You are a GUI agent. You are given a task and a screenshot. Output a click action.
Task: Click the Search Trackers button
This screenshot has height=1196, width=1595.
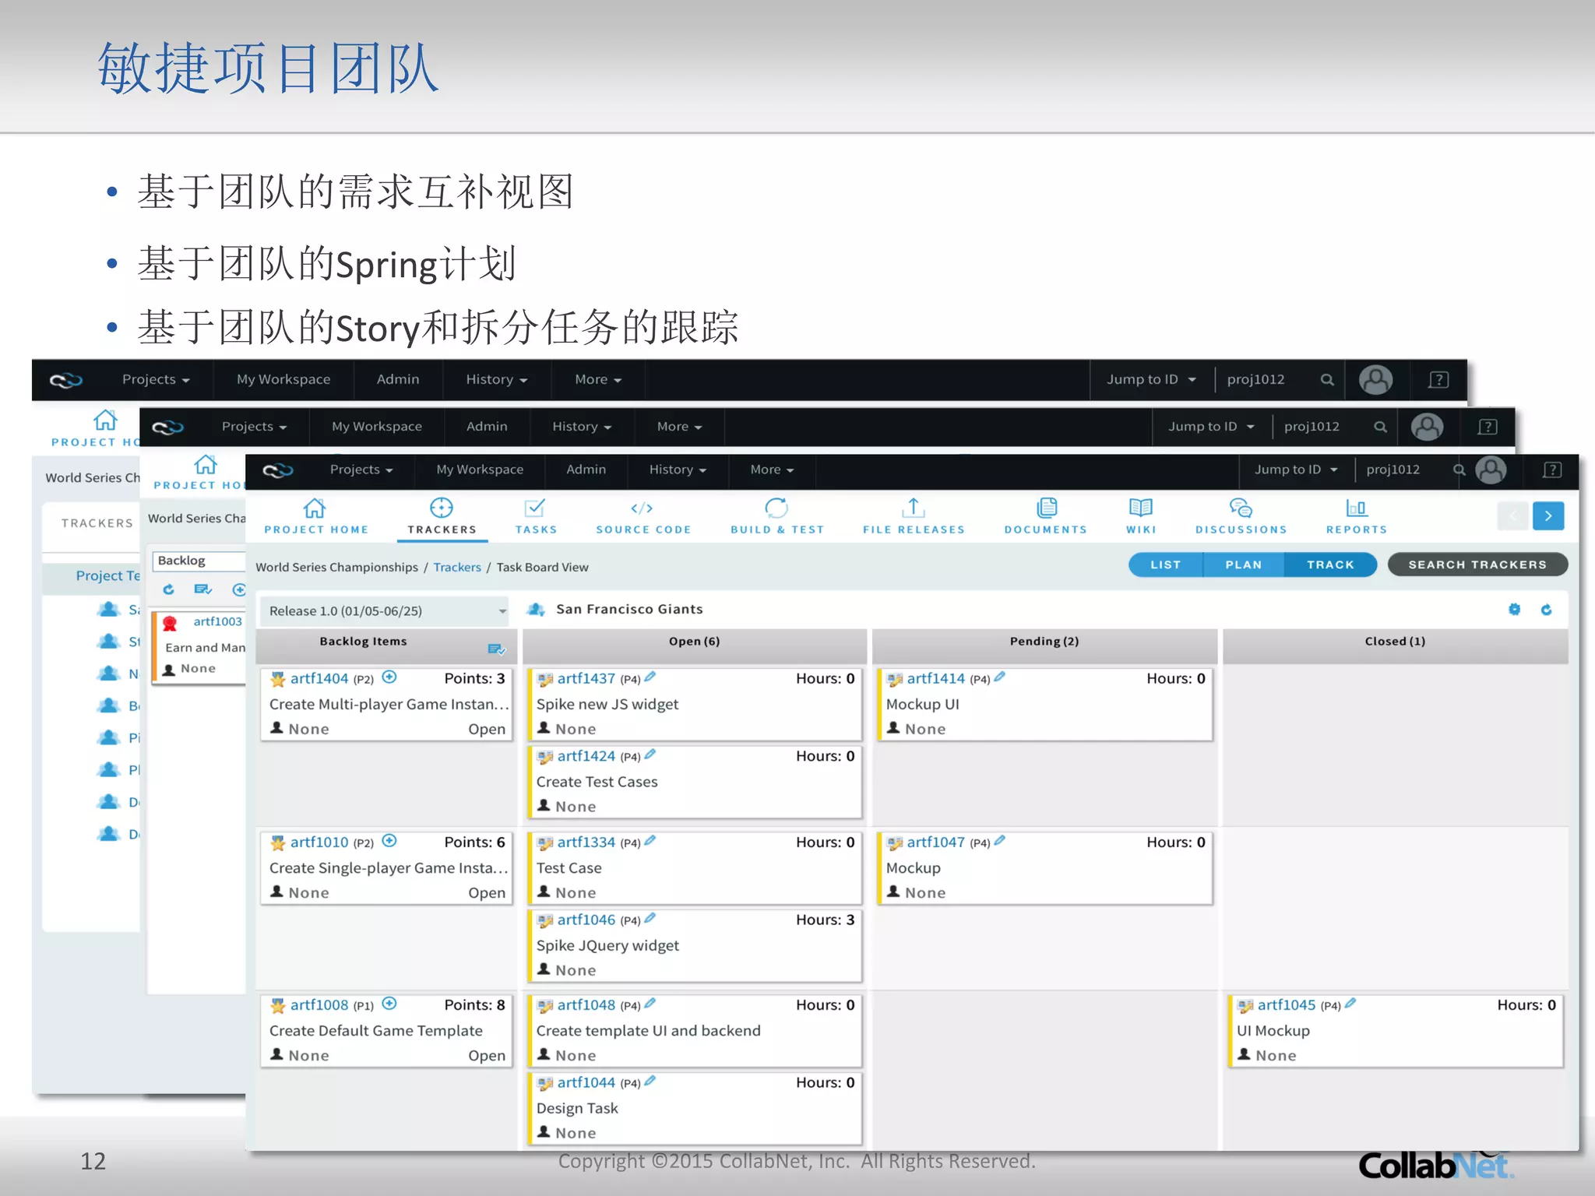1477,565
